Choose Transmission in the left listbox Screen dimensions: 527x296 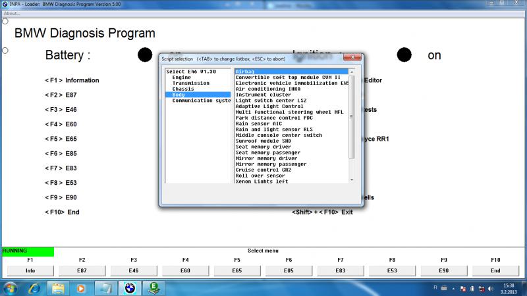190,84
